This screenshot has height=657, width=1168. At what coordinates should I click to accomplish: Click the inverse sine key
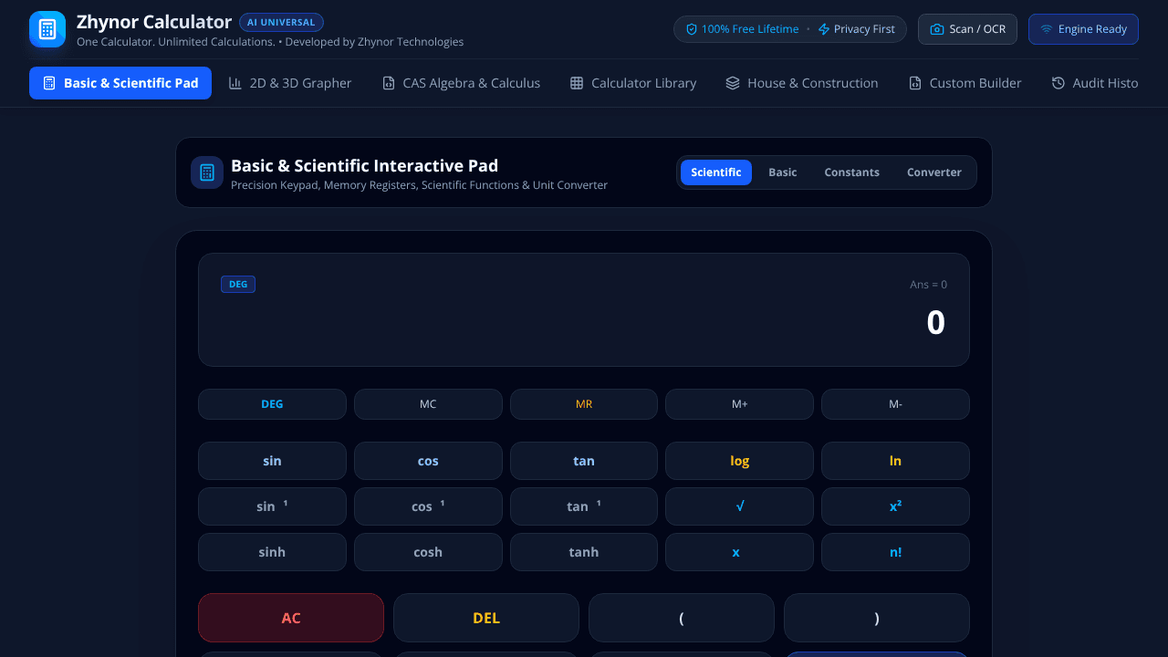(272, 506)
